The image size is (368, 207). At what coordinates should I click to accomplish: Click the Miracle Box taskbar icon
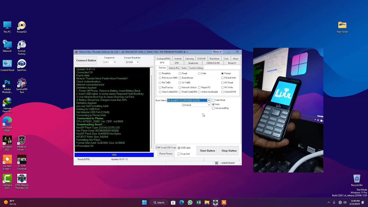point(215,202)
